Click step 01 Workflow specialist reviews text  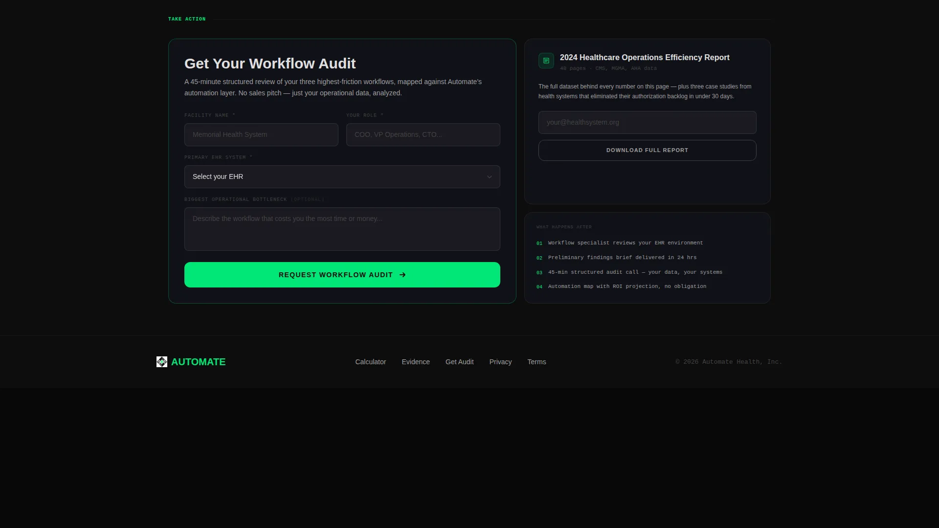coord(626,243)
